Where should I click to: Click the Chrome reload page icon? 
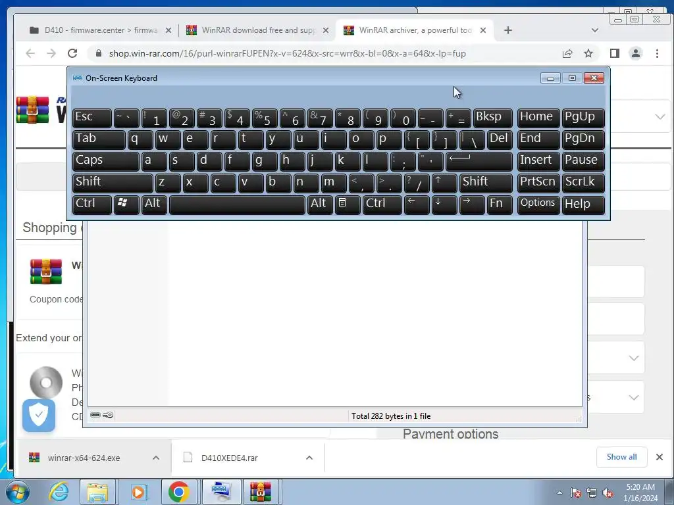72,53
